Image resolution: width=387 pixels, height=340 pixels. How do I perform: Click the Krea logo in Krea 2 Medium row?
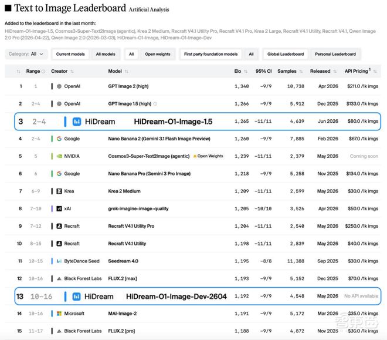click(x=59, y=191)
